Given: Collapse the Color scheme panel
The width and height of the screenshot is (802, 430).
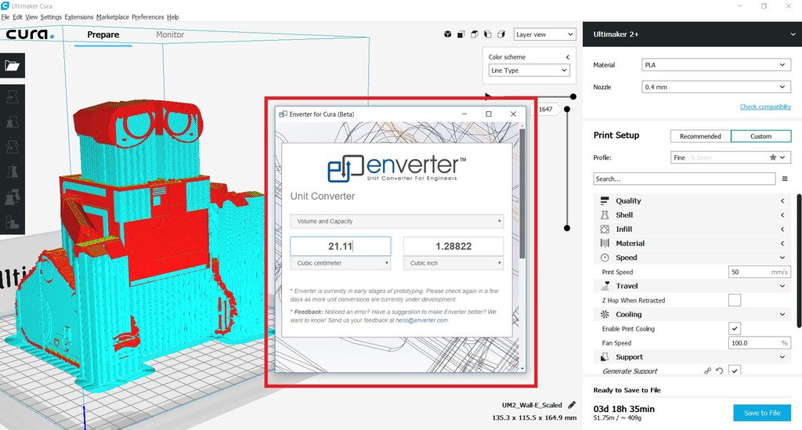Looking at the screenshot, I should pyautogui.click(x=567, y=56).
